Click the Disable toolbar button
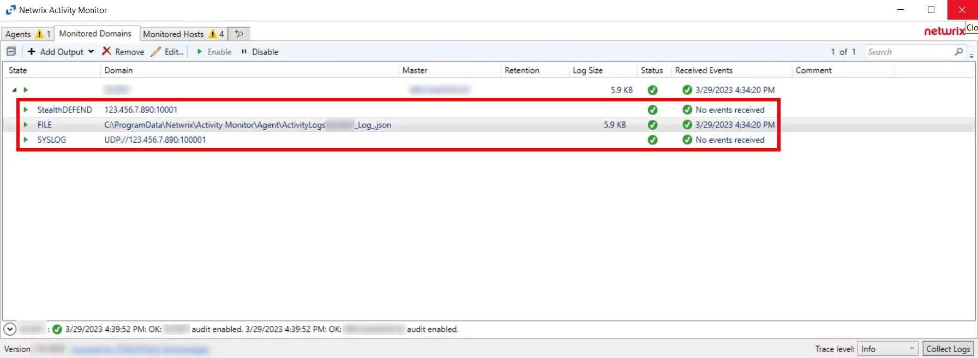This screenshot has width=978, height=358. coord(260,52)
